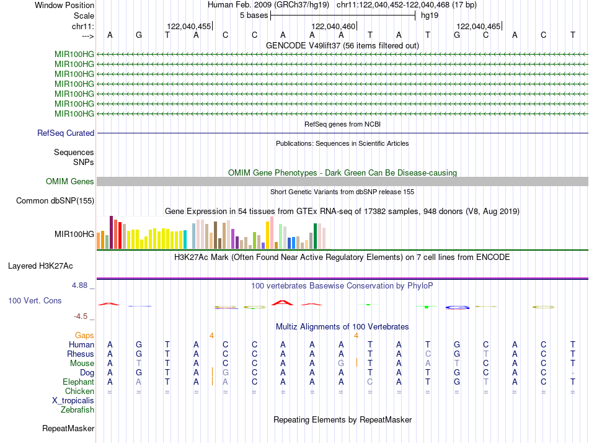Select the Elephant alignment row label
This screenshot has width=589, height=443.
tap(78, 382)
